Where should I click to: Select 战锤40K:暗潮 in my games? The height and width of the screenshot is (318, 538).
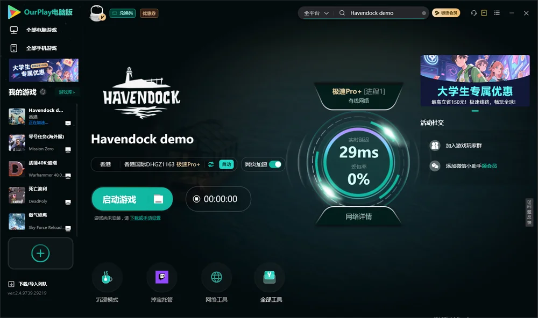pyautogui.click(x=40, y=169)
